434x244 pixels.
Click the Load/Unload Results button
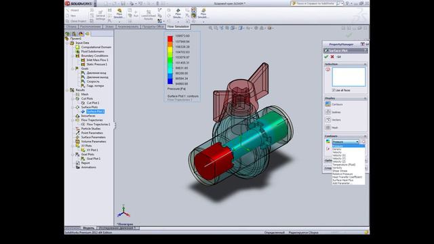(149, 15)
